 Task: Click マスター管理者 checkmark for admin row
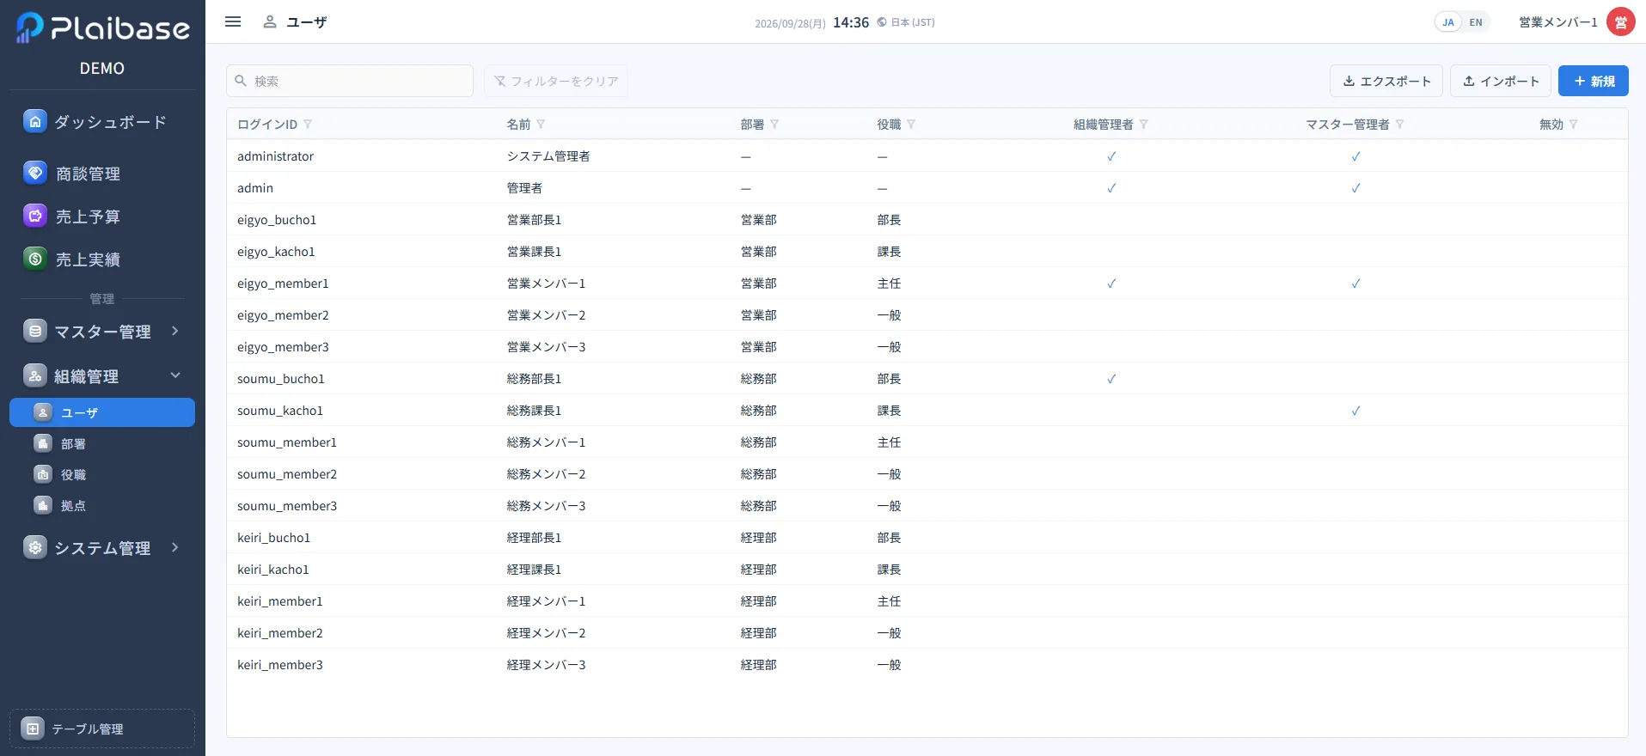[1355, 188]
